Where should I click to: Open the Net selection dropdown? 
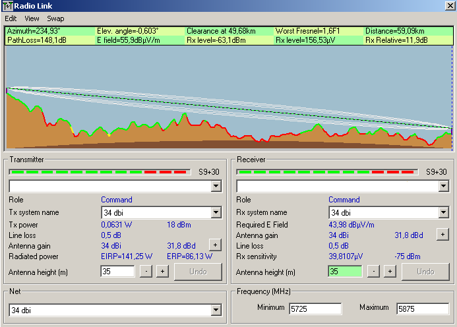[216, 310]
